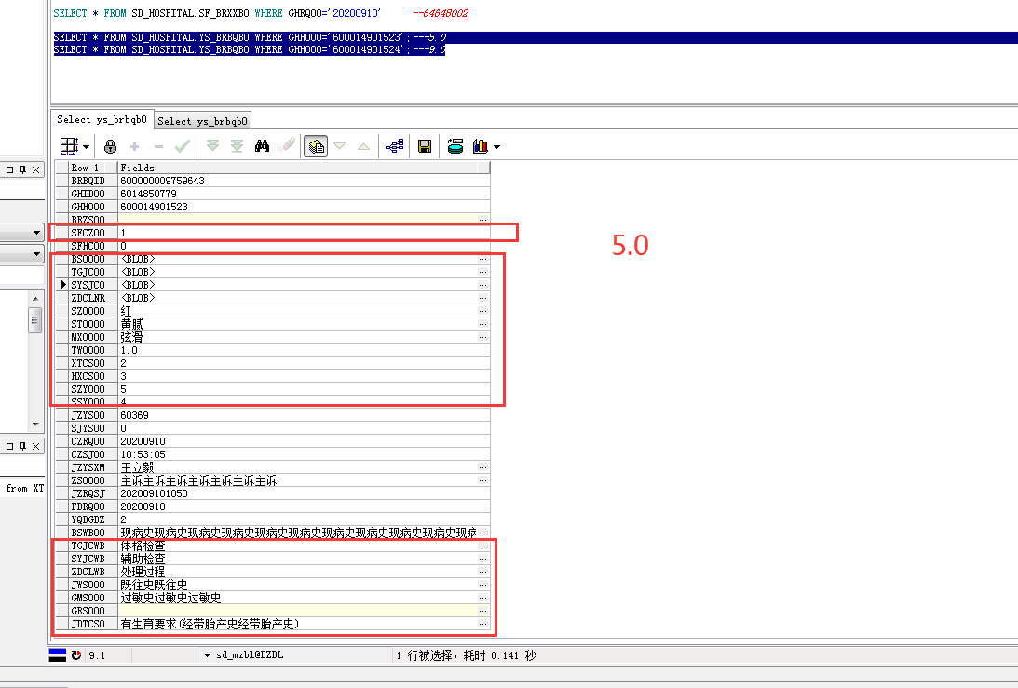This screenshot has width=1018, height=688.
Task: Click the linked query tree icon
Action: 394,146
